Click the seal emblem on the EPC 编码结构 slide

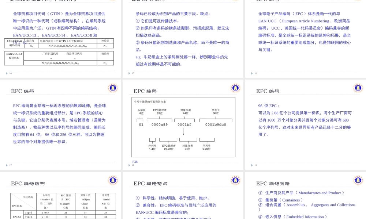click(113, 180)
